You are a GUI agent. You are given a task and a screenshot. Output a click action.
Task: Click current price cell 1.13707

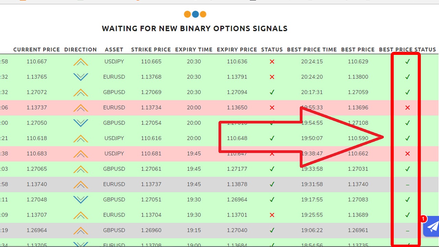point(37,215)
